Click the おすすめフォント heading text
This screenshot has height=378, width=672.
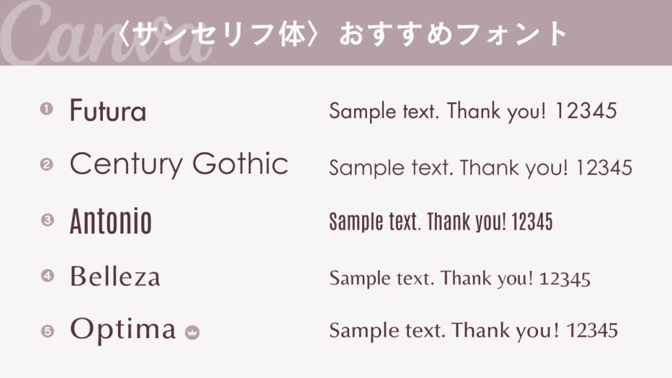pyautogui.click(x=453, y=34)
